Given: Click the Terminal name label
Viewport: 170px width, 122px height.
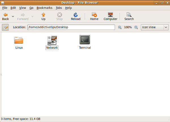Looking at the screenshot, I should [x=85, y=48].
